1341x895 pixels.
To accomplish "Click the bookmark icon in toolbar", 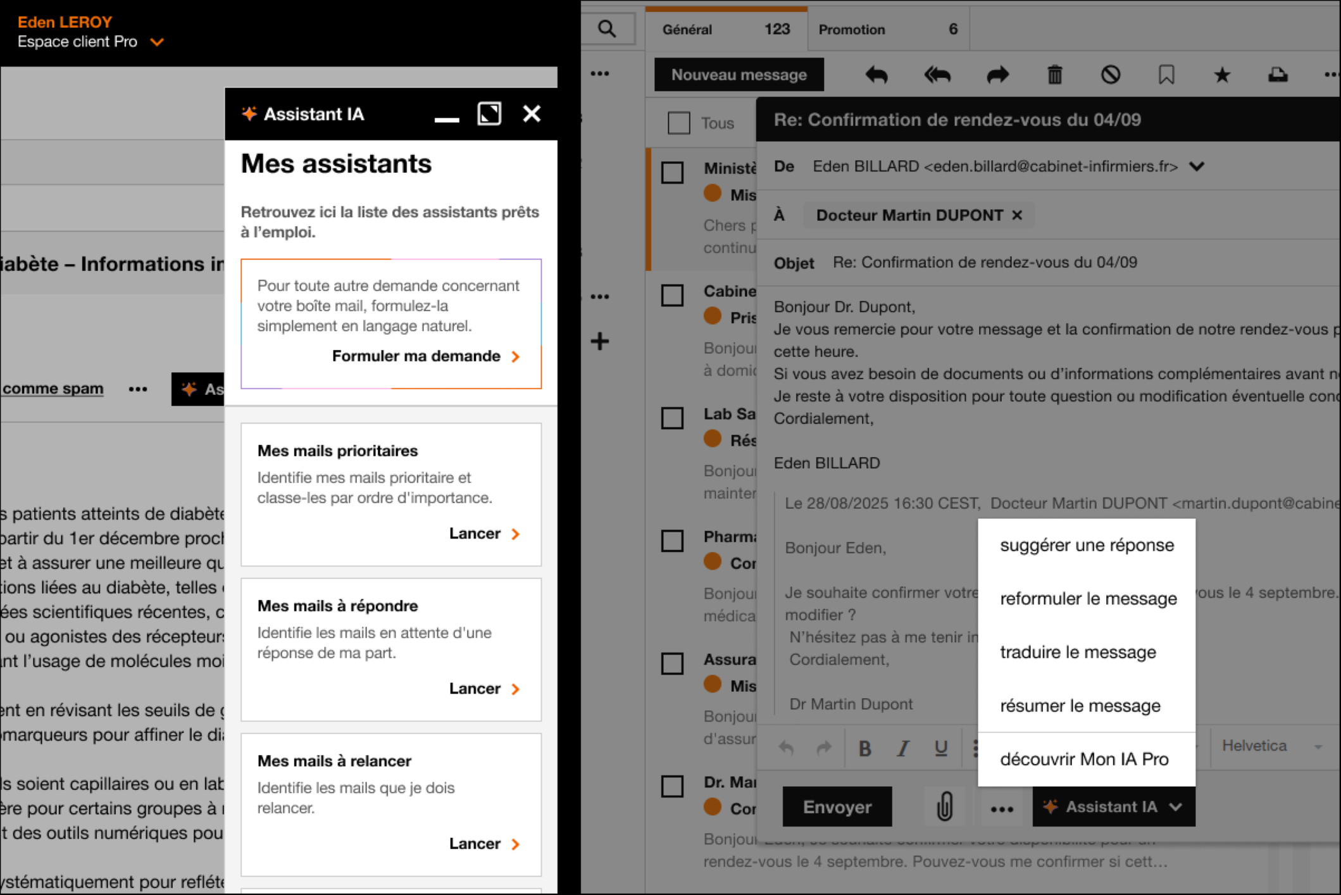I will point(1166,75).
